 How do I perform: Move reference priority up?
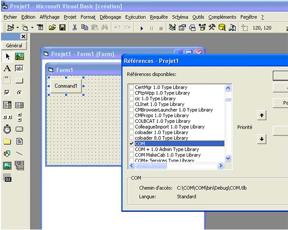[x=262, y=115]
